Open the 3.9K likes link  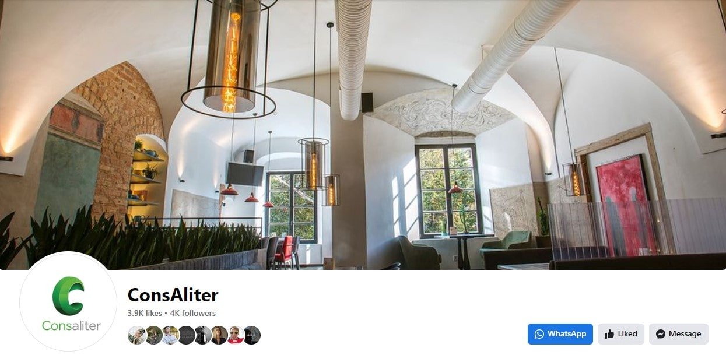[145, 313]
